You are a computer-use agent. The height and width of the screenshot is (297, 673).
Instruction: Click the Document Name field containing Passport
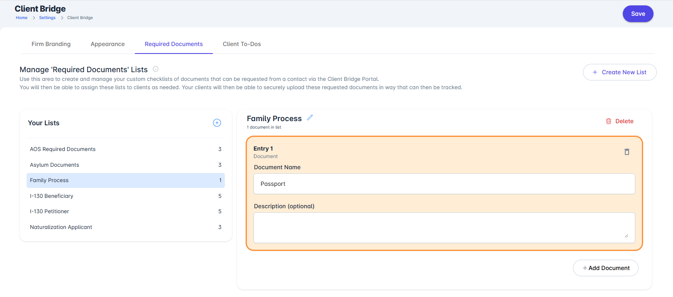[444, 184]
